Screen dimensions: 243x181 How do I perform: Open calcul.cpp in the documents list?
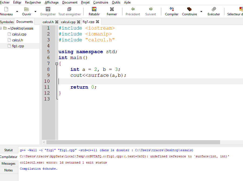(19, 34)
